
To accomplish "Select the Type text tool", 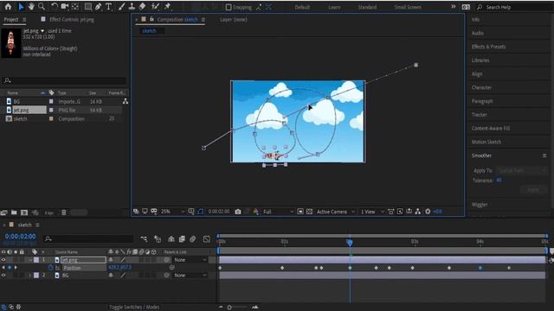I will 108,6.
